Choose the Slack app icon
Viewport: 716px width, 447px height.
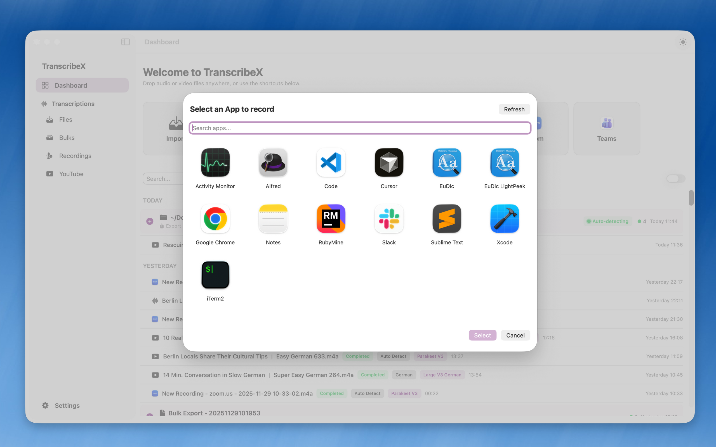click(389, 219)
